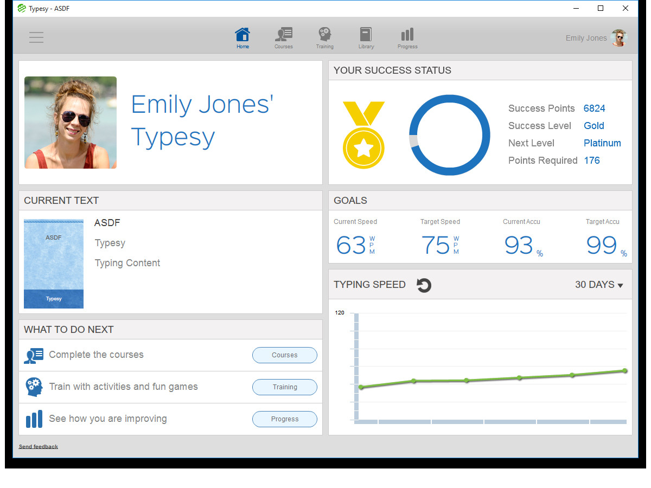Viewport: 651px width, 488px height.
Task: Click the Progress button
Action: (285, 419)
